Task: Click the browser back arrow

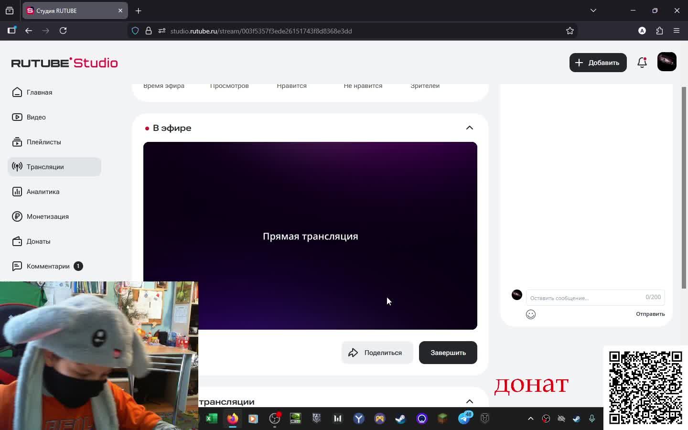Action: click(x=29, y=31)
